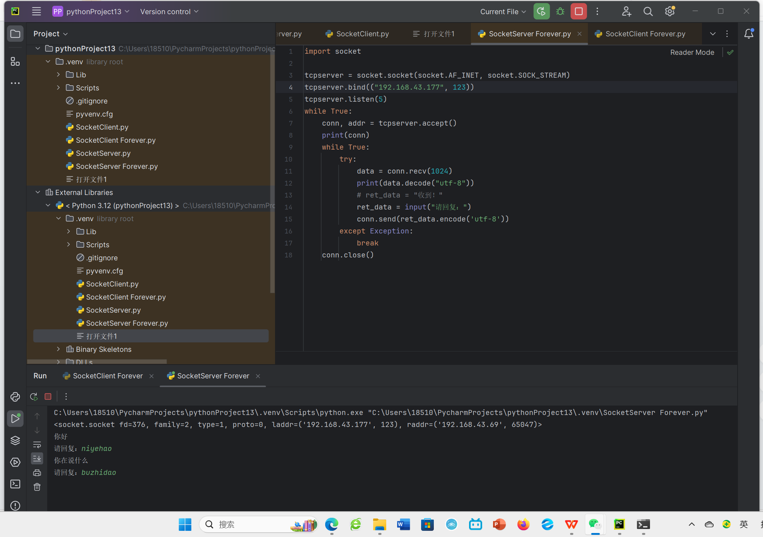
Task: Expand the Binary Skeletons node
Action: tap(58, 349)
